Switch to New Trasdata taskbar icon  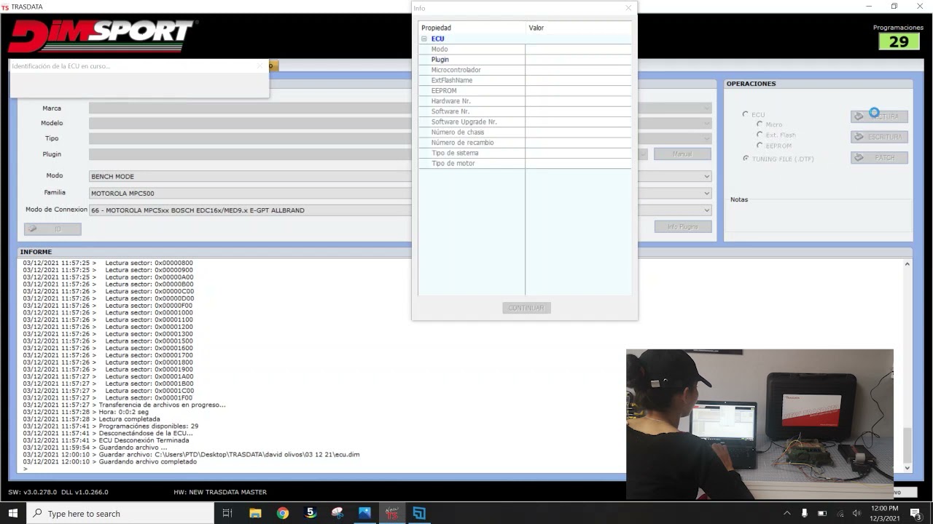391,513
